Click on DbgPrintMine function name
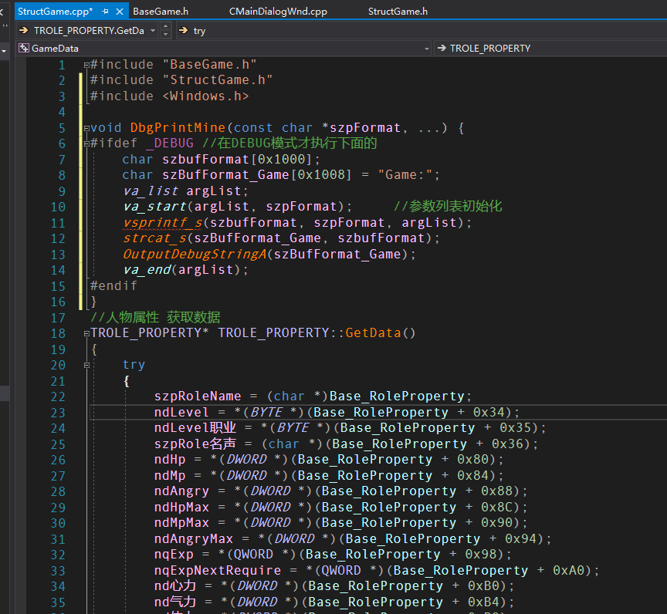Image resolution: width=667 pixels, height=614 pixels. (x=178, y=127)
